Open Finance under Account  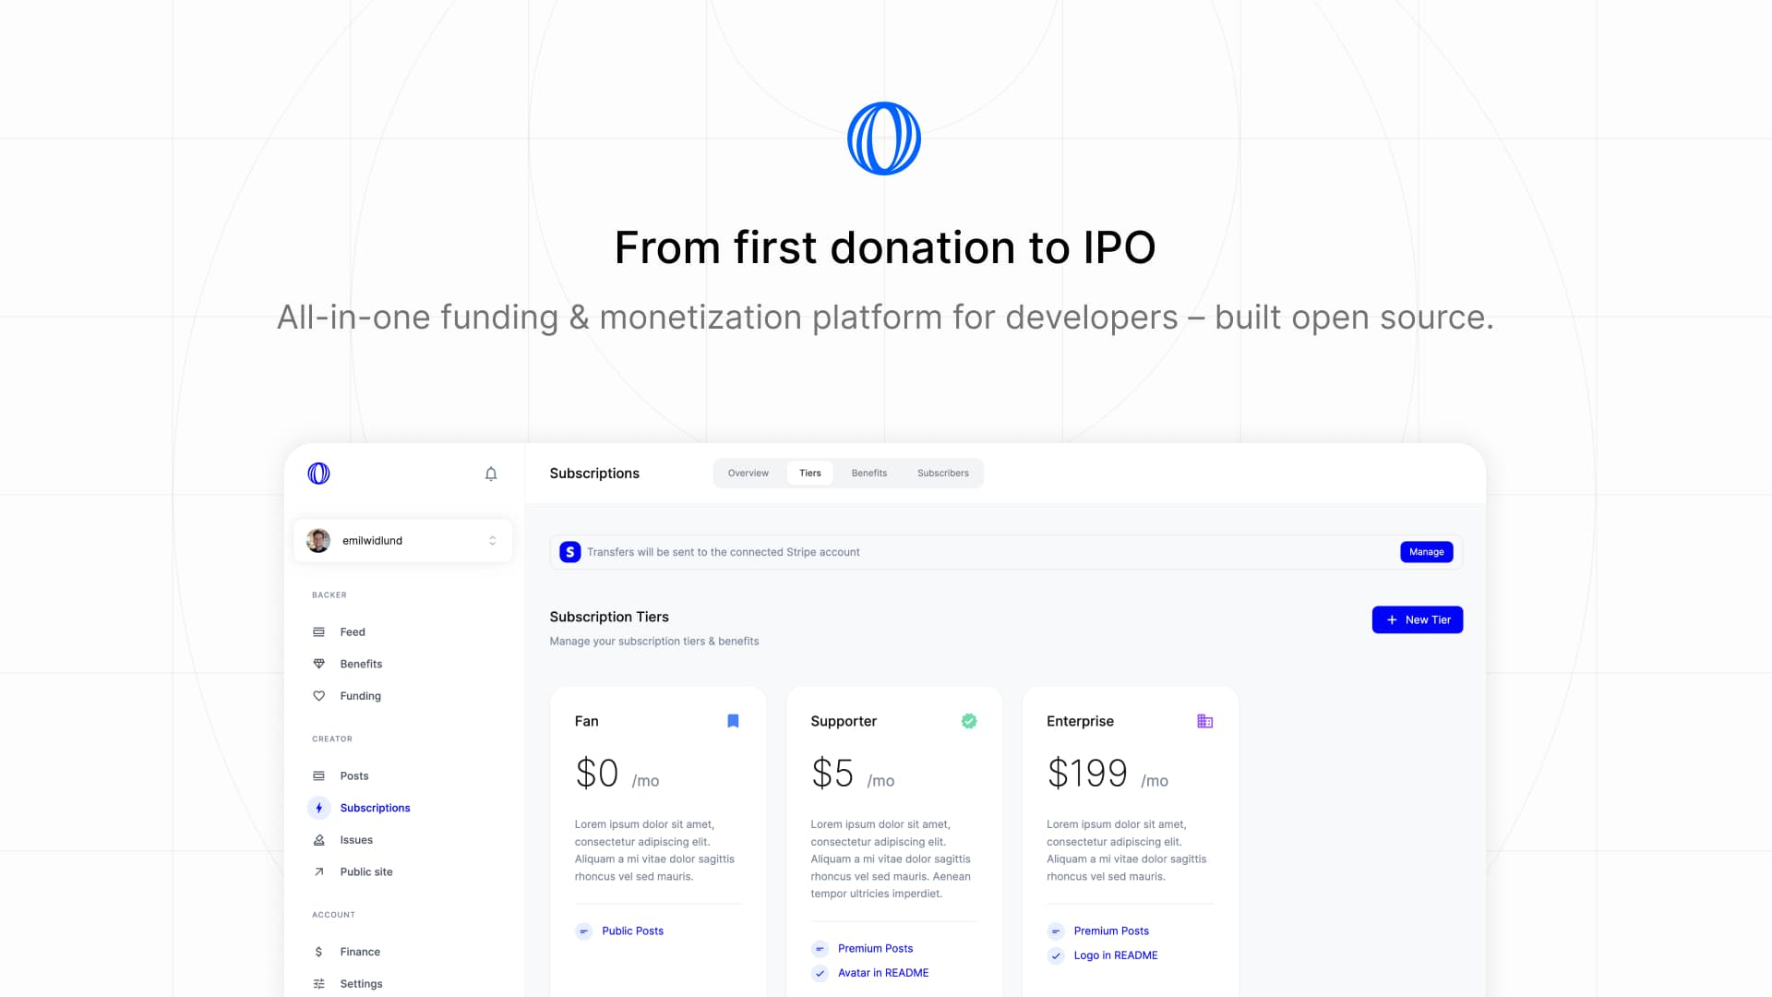pyautogui.click(x=360, y=952)
